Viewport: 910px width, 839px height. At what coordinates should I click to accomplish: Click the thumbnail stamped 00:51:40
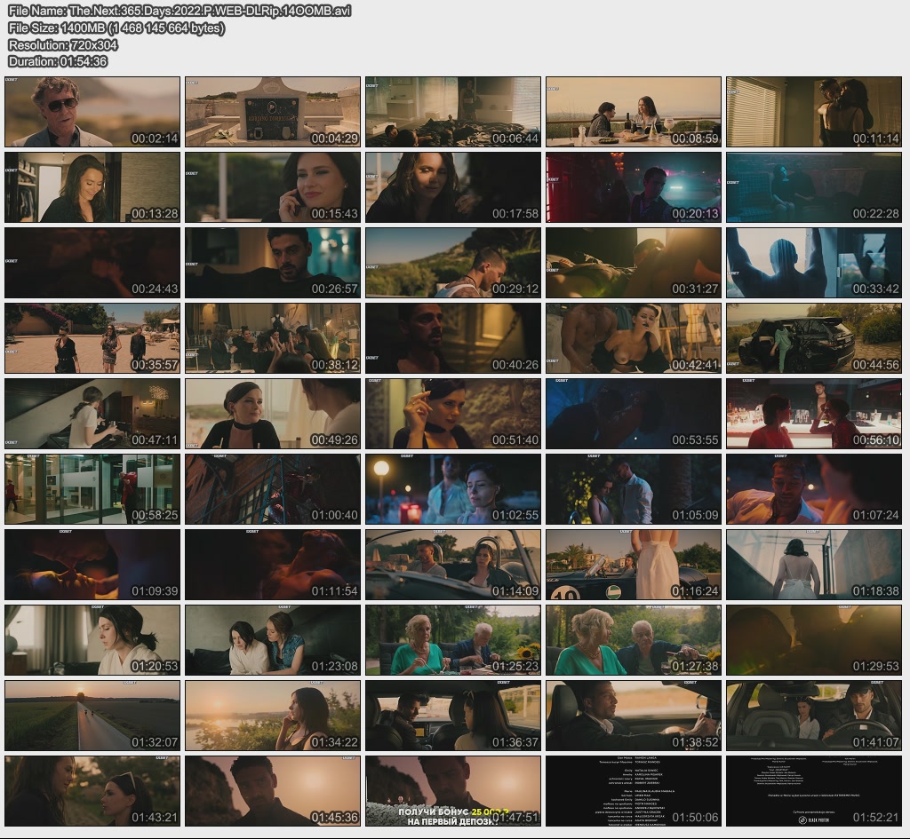pyautogui.click(x=453, y=414)
